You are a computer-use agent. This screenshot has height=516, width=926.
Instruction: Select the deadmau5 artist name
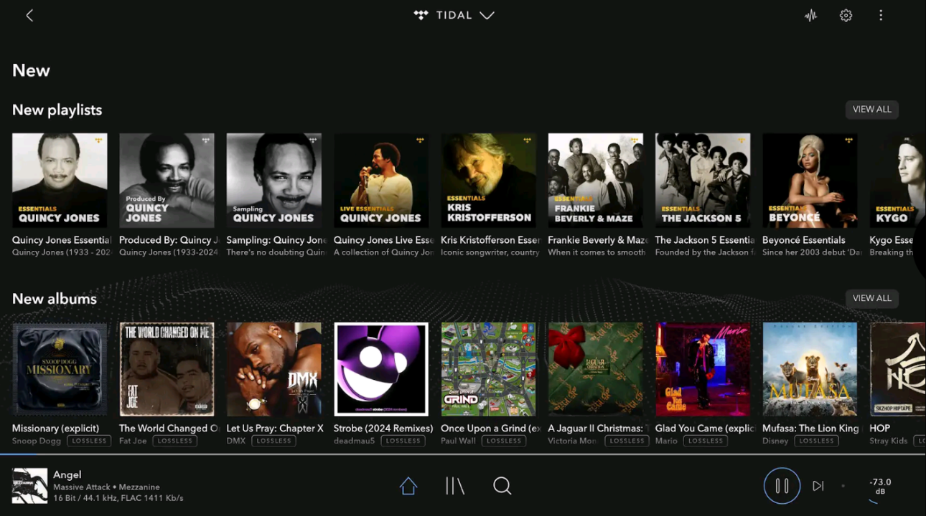point(354,441)
